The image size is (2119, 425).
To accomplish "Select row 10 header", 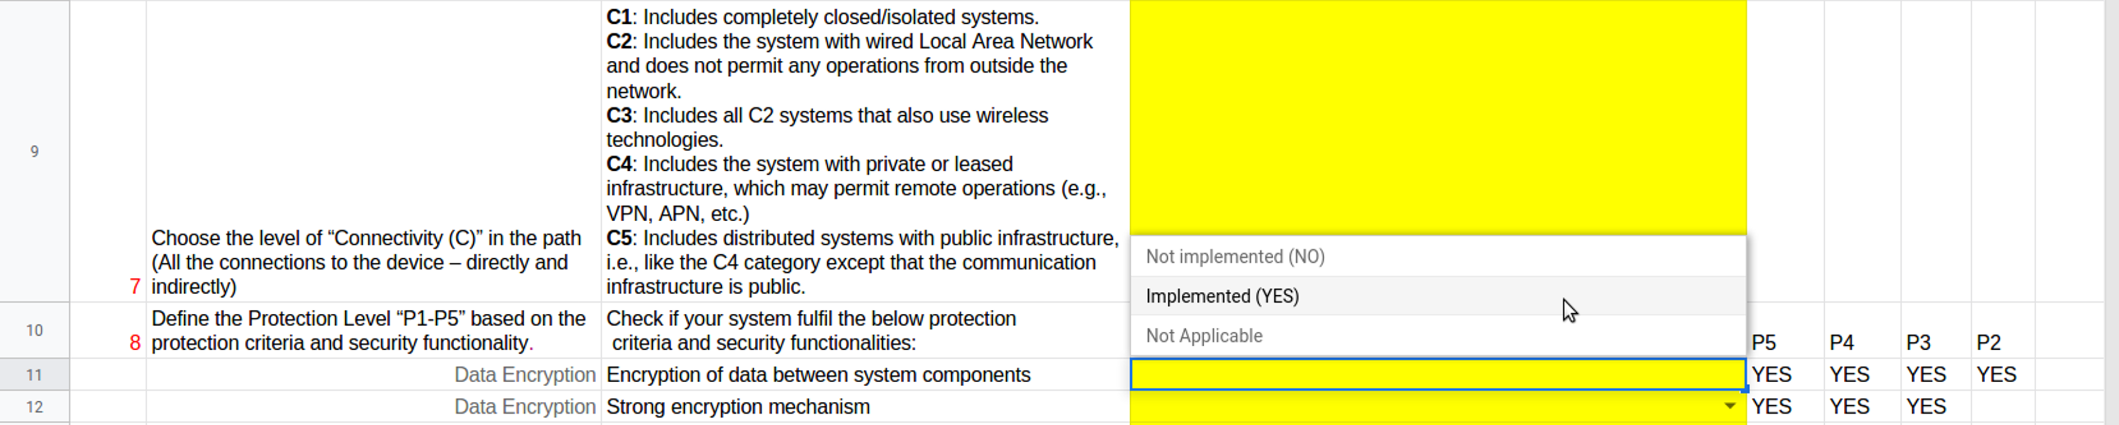I will (x=35, y=331).
